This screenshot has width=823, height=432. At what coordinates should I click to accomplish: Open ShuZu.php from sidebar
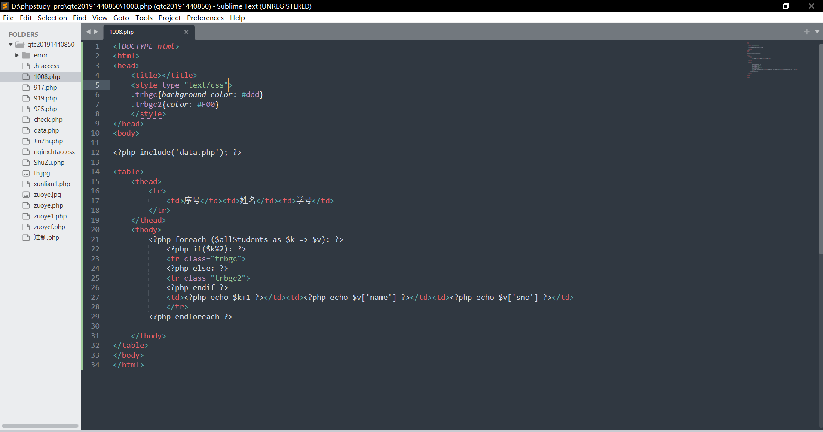49,163
